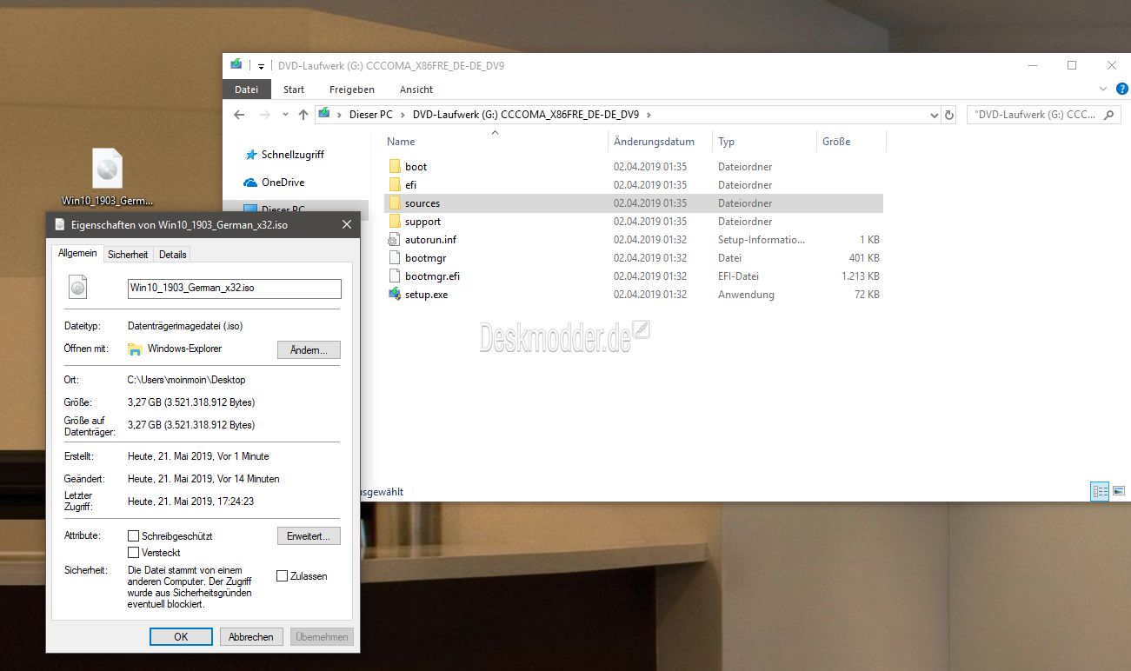Click the file name input field

point(234,289)
